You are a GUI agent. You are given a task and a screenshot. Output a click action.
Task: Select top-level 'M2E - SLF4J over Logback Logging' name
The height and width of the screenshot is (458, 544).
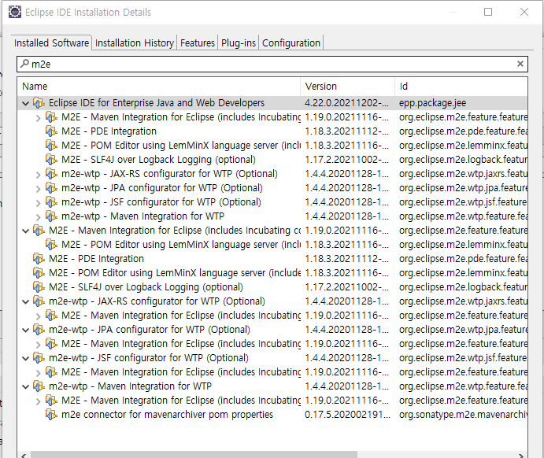pyautogui.click(x=146, y=287)
